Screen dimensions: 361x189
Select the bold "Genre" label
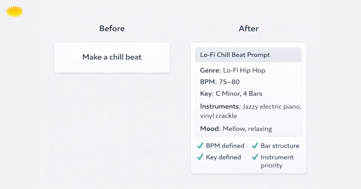(x=210, y=70)
